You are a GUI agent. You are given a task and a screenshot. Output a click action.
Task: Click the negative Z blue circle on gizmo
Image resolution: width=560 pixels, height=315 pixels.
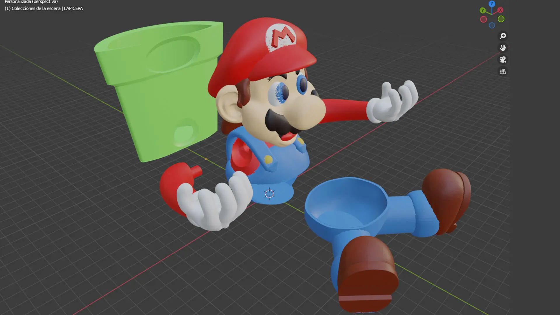pos(492,26)
